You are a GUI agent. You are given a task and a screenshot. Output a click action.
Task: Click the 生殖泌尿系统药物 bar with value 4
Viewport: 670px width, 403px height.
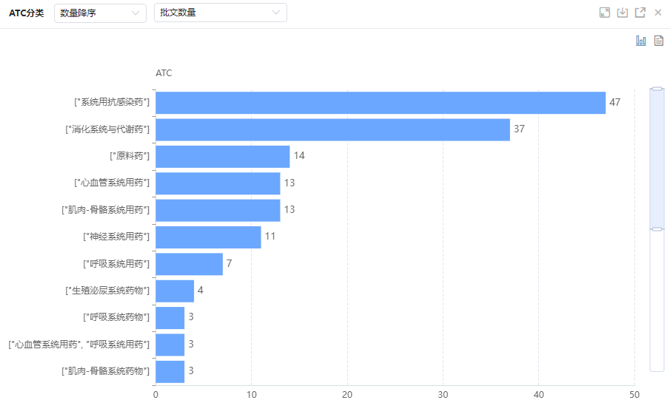(175, 291)
